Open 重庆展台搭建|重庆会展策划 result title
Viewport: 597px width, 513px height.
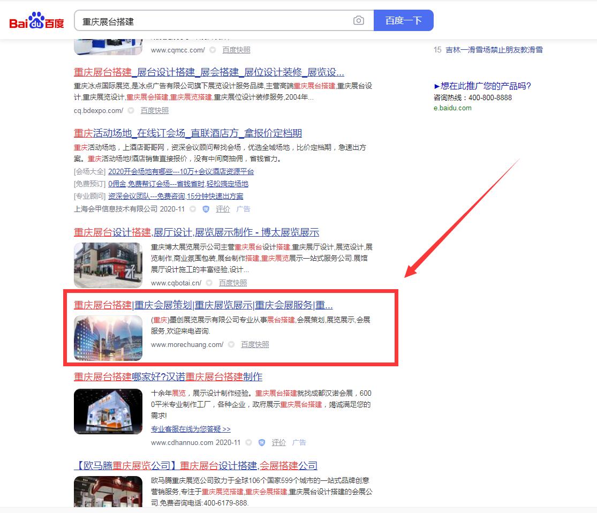coord(203,306)
